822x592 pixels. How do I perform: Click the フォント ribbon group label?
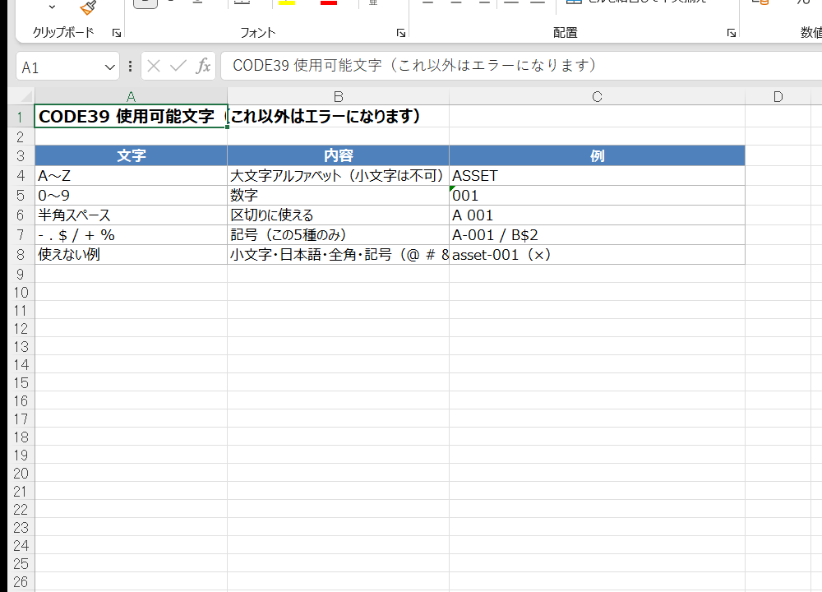pyautogui.click(x=257, y=33)
